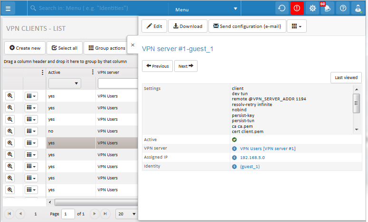This screenshot has height=222, width=368.
Task: Open the red alert warning icon
Action: 297,9
